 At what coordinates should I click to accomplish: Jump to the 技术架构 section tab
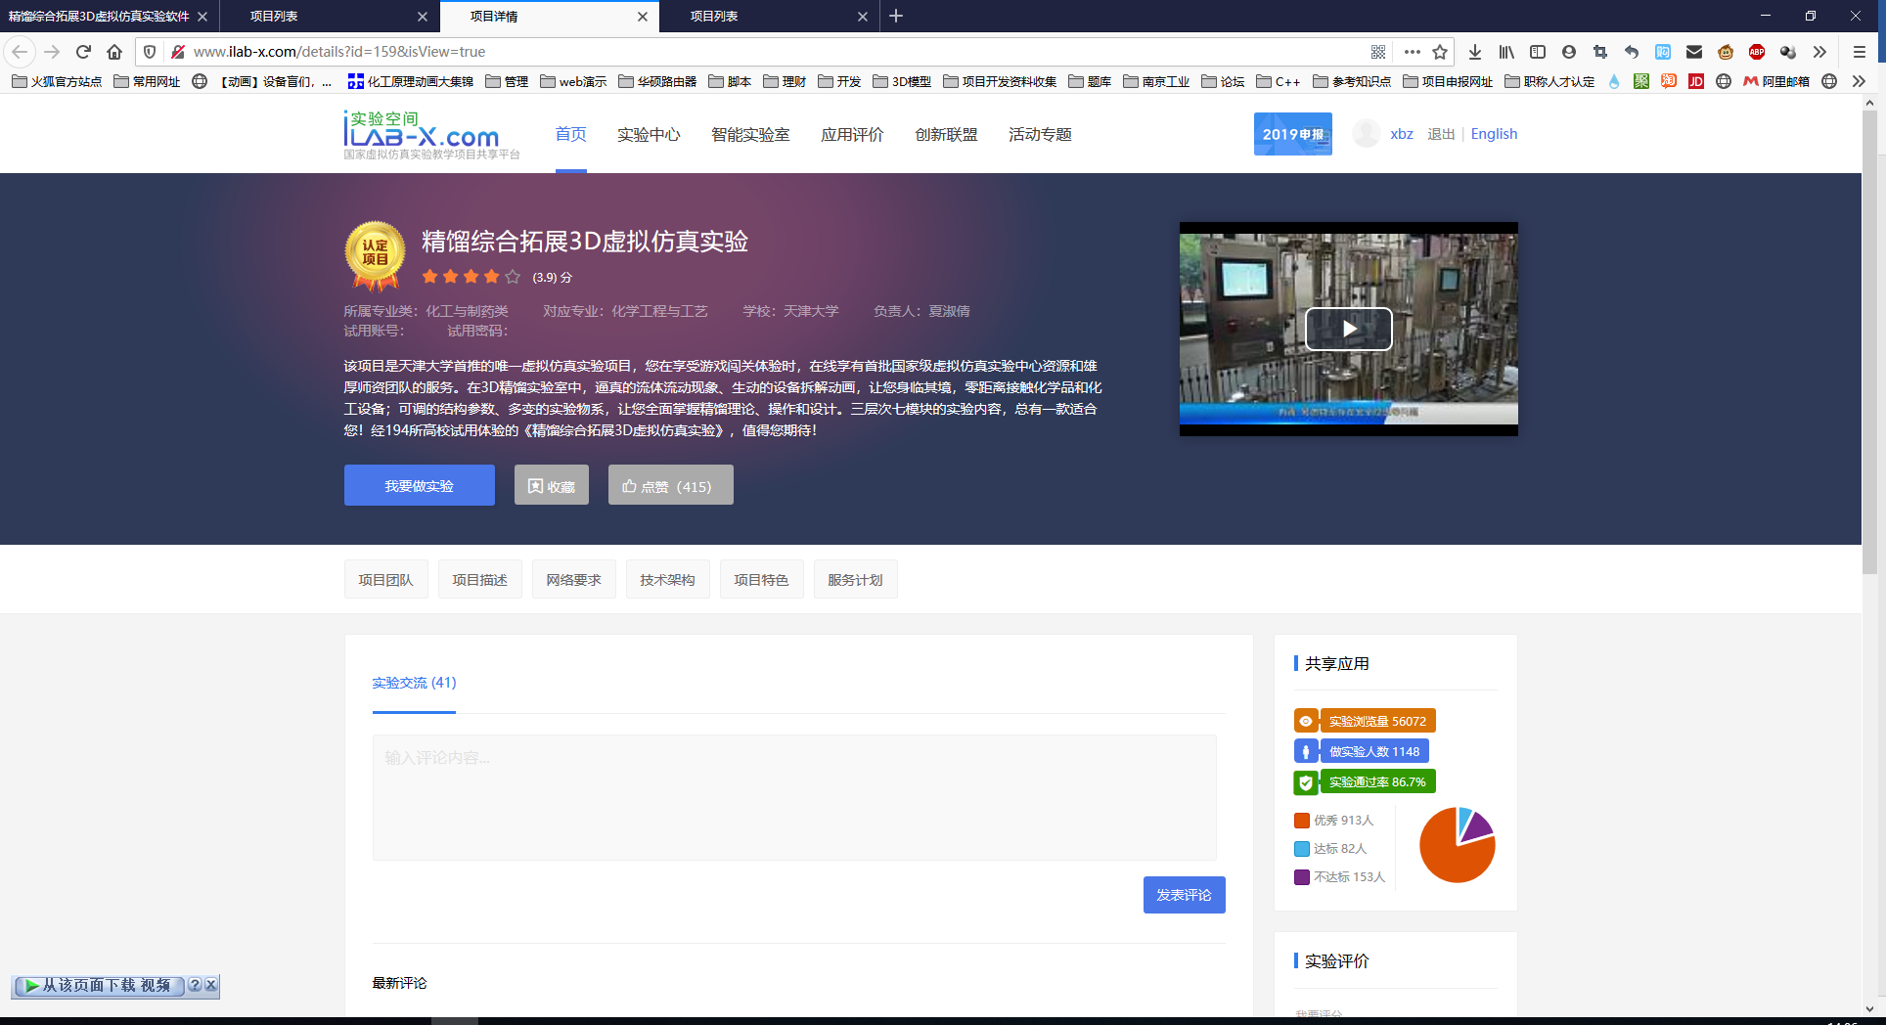tap(667, 579)
